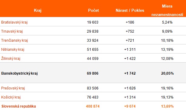Open the Košický kraj link
The width and height of the screenshot is (186, 110).
(11, 97)
